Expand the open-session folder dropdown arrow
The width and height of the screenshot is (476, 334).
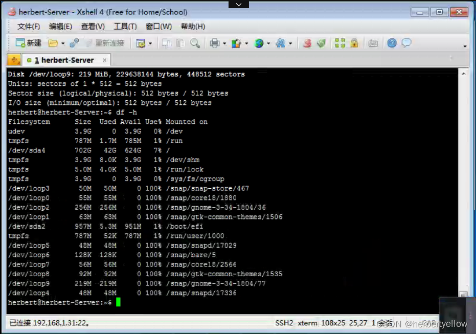[x=63, y=43]
